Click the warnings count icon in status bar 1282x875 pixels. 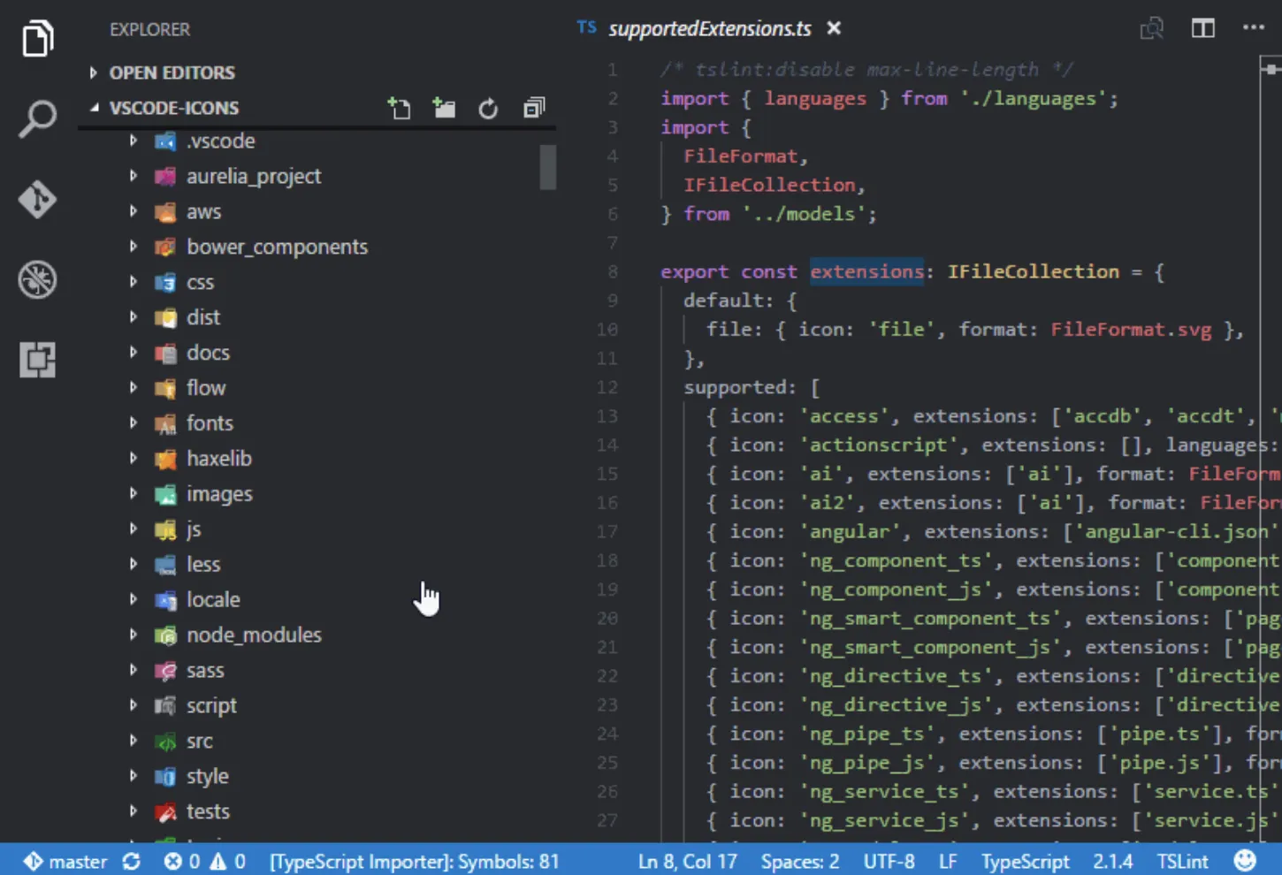pyautogui.click(x=217, y=861)
